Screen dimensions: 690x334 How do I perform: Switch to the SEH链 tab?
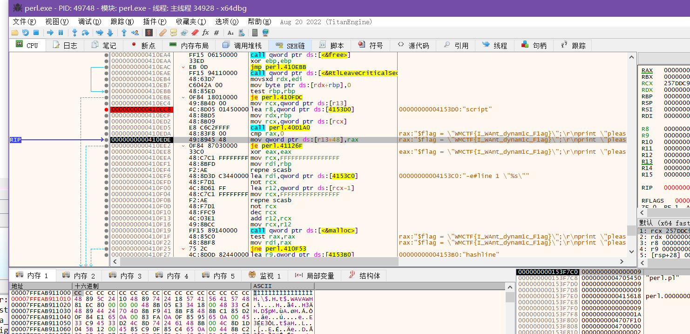click(x=290, y=45)
